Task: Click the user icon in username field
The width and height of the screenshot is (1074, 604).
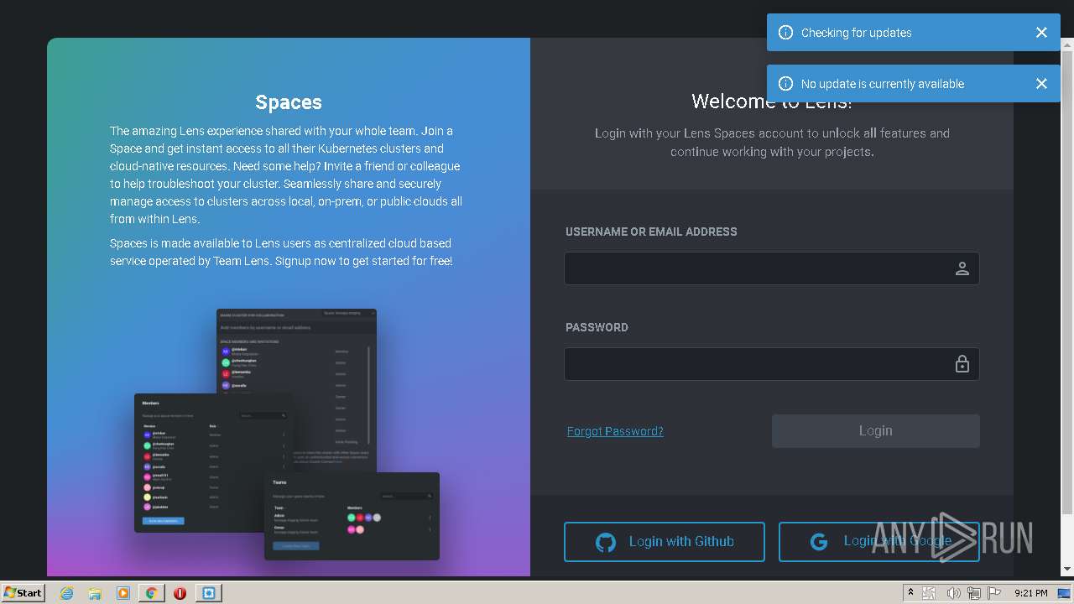Action: click(x=962, y=268)
